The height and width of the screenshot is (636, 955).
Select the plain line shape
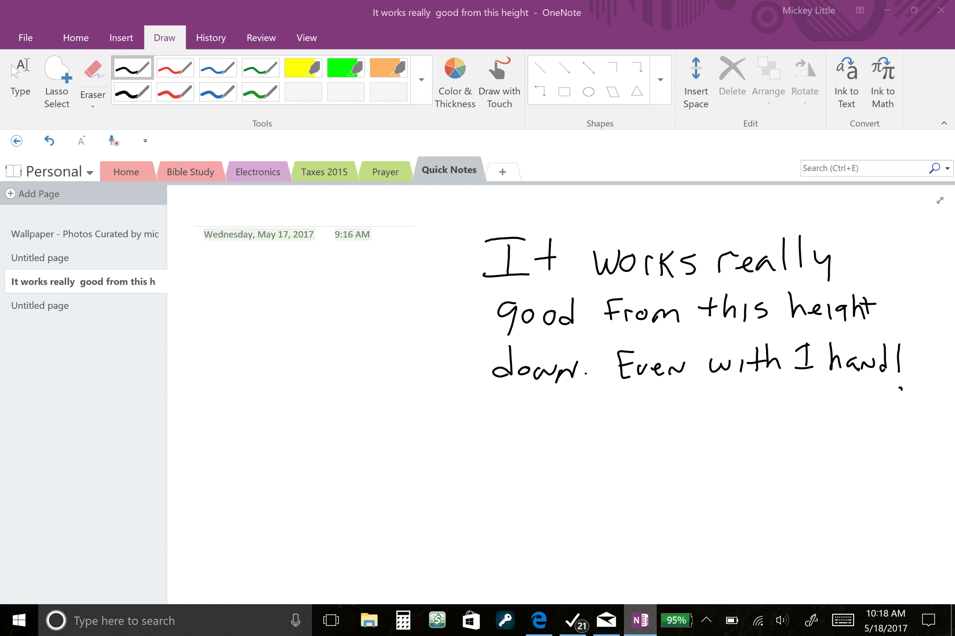pos(540,68)
